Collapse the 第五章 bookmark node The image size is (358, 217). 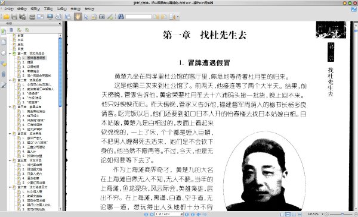[x=10, y=161]
